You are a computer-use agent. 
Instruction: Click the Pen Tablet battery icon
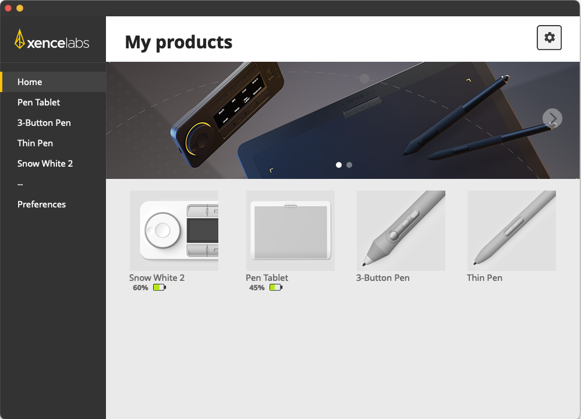(276, 287)
